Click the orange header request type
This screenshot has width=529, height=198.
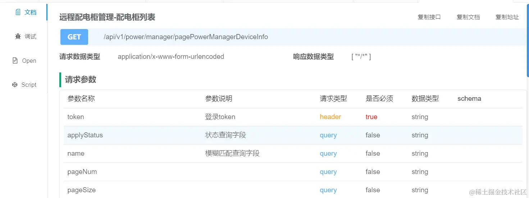click(x=330, y=117)
